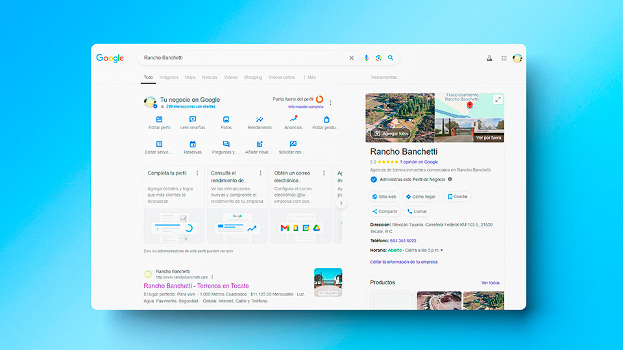The height and width of the screenshot is (350, 623).
Task: Clear the search box with the X
Action: (x=352, y=58)
